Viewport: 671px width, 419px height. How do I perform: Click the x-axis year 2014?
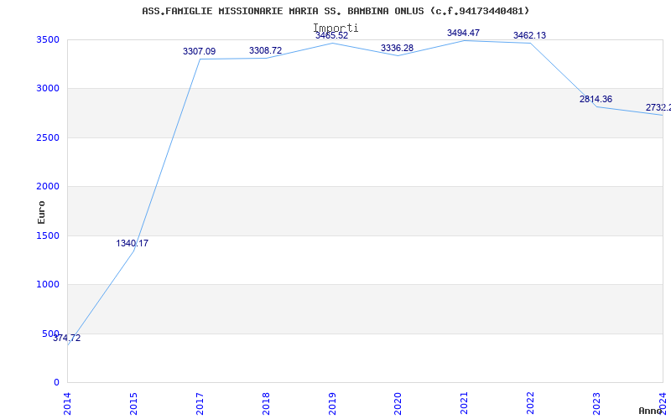67,404
